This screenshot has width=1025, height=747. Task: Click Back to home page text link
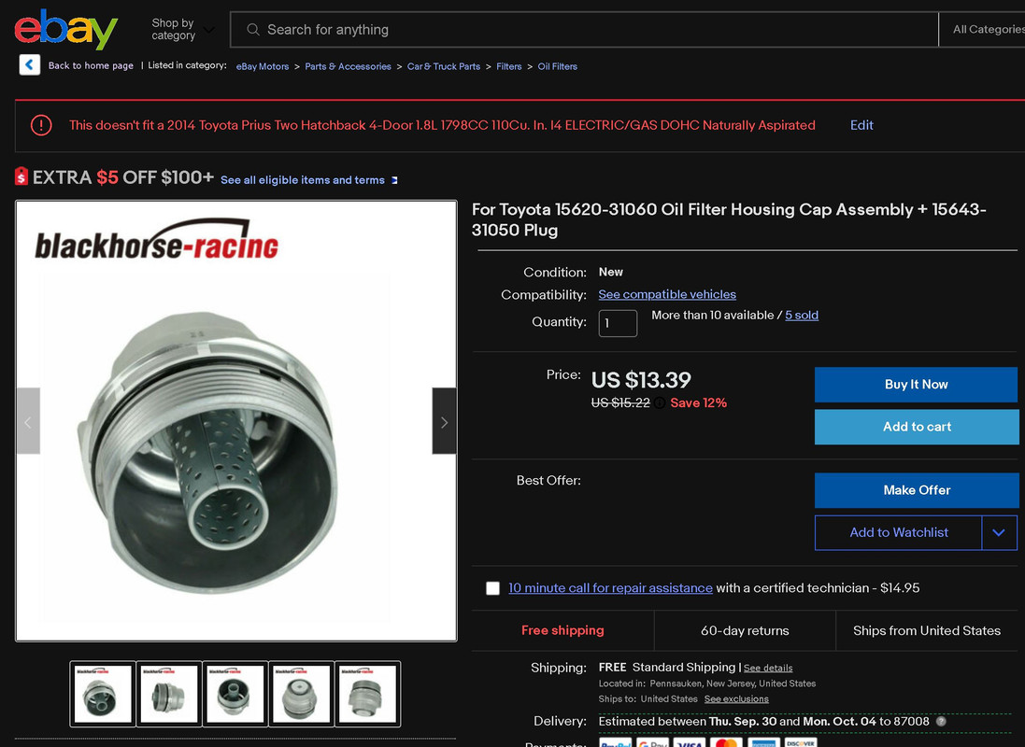point(91,65)
